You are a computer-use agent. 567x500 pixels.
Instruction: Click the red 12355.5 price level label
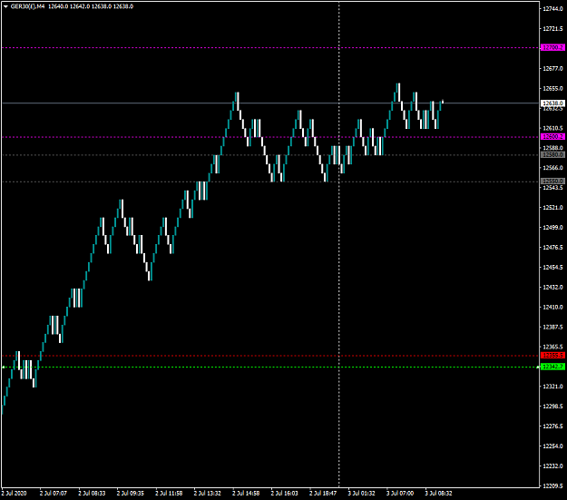(x=552, y=356)
